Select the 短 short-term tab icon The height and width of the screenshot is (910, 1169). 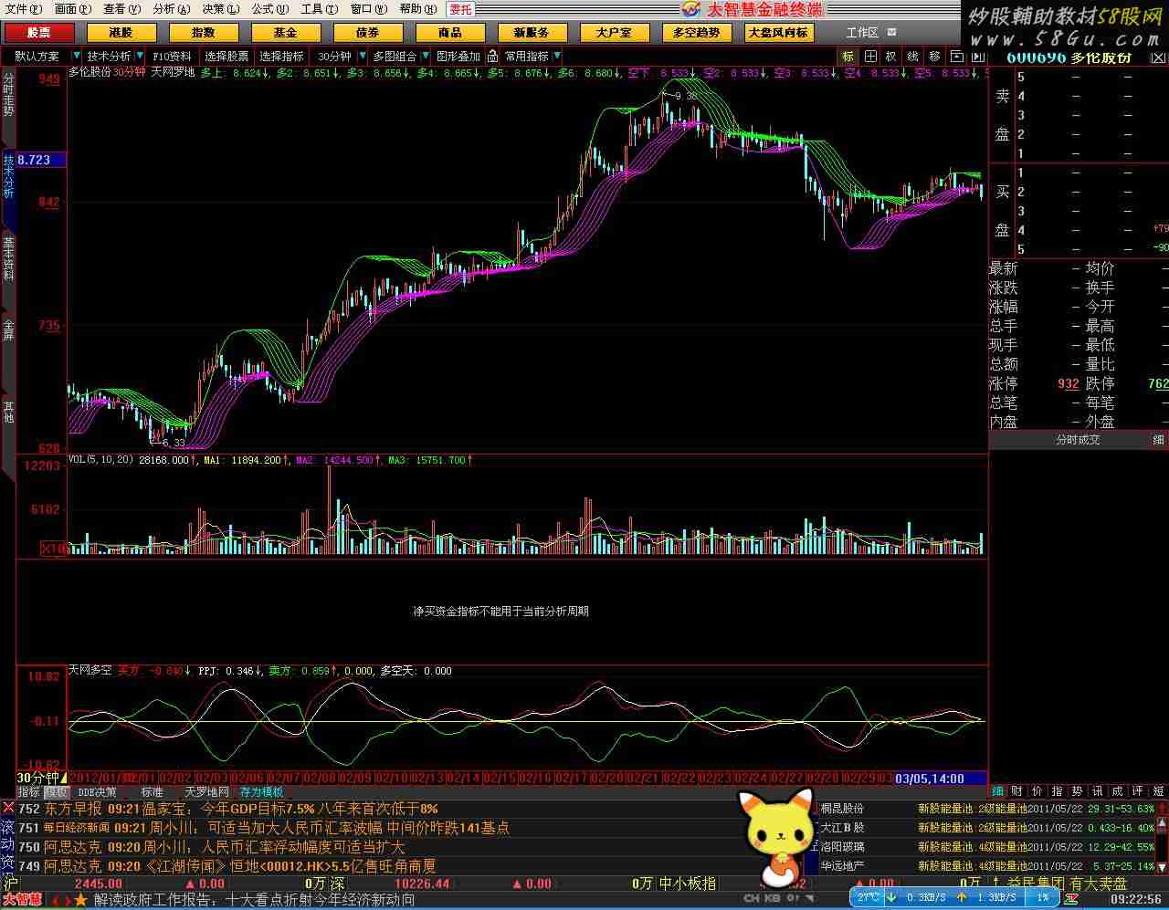click(x=1158, y=791)
